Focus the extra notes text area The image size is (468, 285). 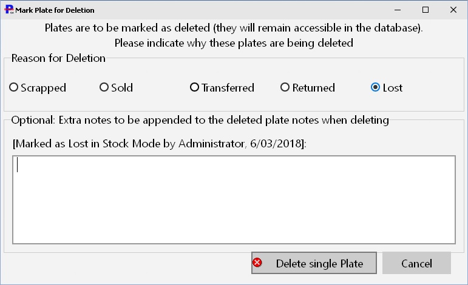coord(234,199)
